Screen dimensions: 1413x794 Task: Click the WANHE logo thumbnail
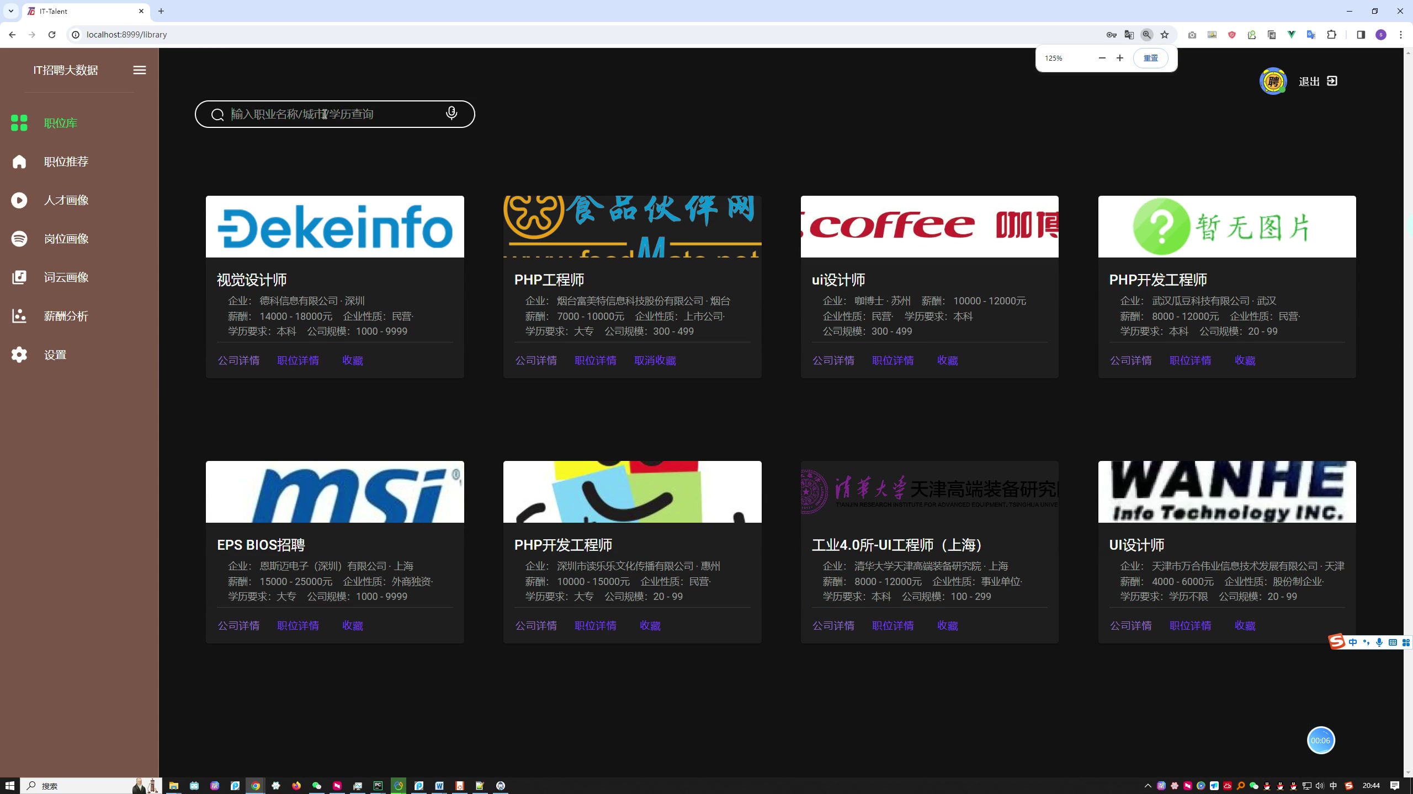[1226, 492]
